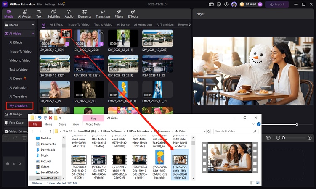The image size is (316, 189).
Task: Switch to the Image To Video filter tab
Action: tap(78, 25)
